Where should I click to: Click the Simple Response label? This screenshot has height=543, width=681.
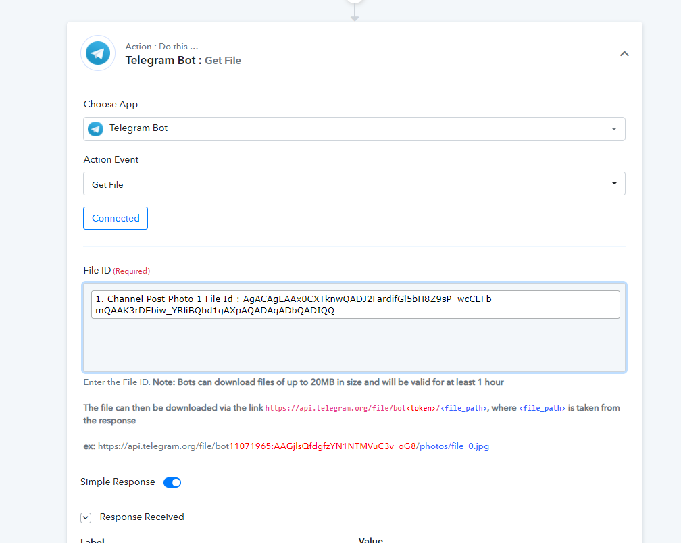118,482
